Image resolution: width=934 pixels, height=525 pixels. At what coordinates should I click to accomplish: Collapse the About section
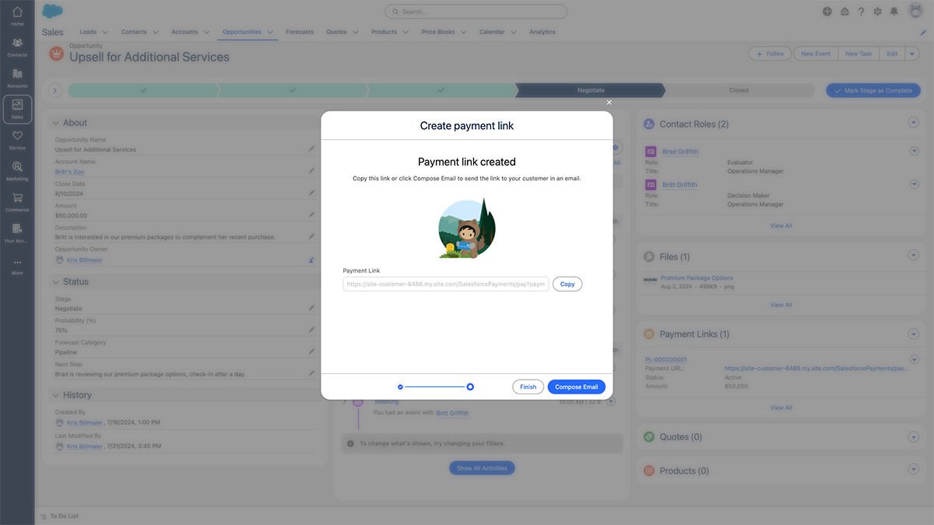[55, 123]
